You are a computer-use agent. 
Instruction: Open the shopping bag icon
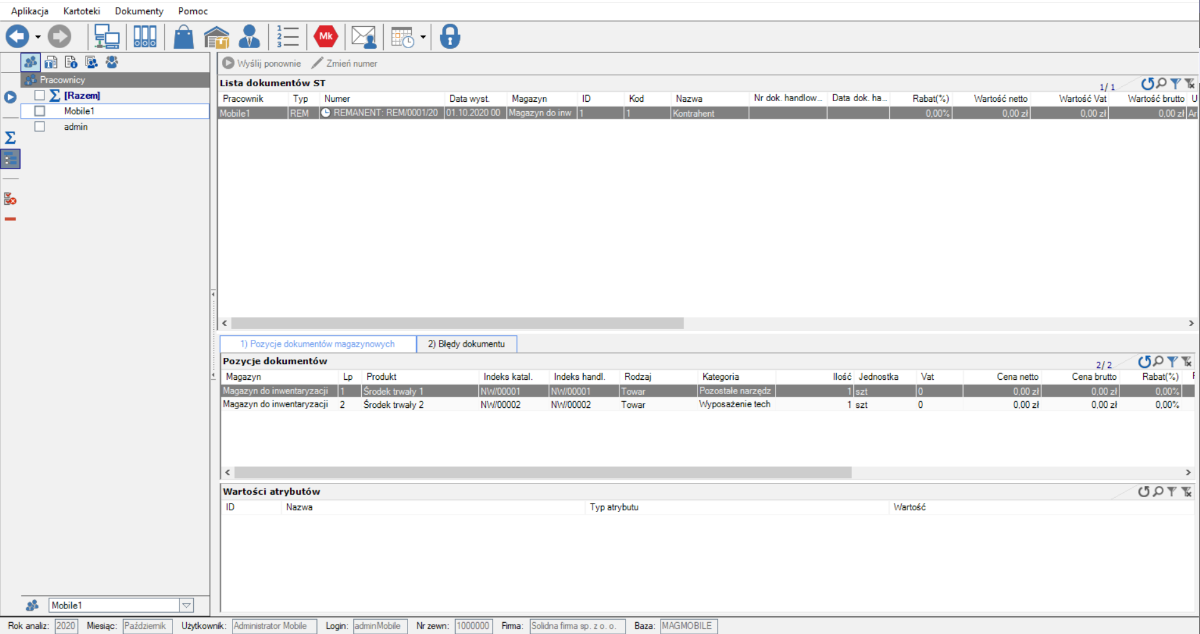pyautogui.click(x=183, y=36)
